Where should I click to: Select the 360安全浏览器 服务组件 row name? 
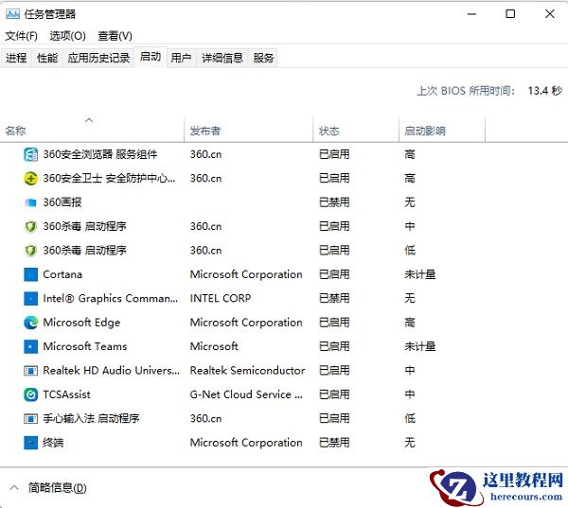(100, 154)
